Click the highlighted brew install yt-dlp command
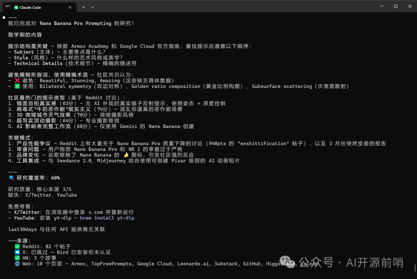417x279 pixels. coord(107,218)
